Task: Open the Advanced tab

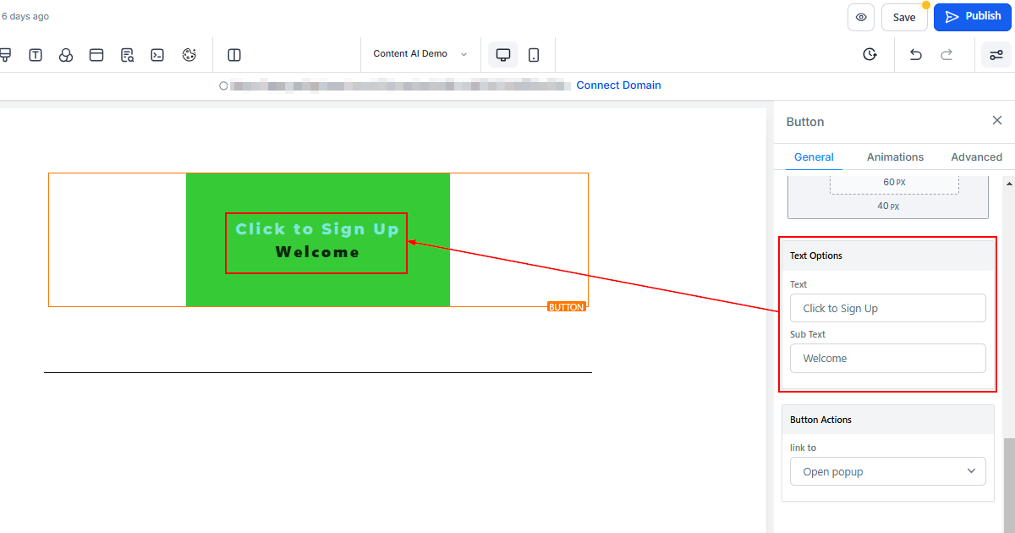Action: coord(976,157)
